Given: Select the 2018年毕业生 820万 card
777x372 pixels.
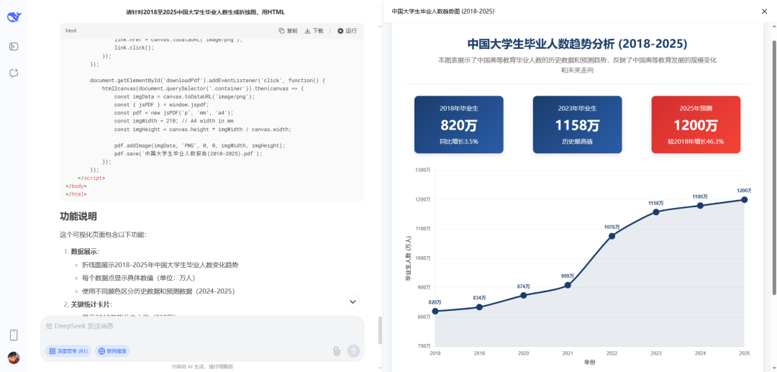Looking at the screenshot, I should coord(459,124).
